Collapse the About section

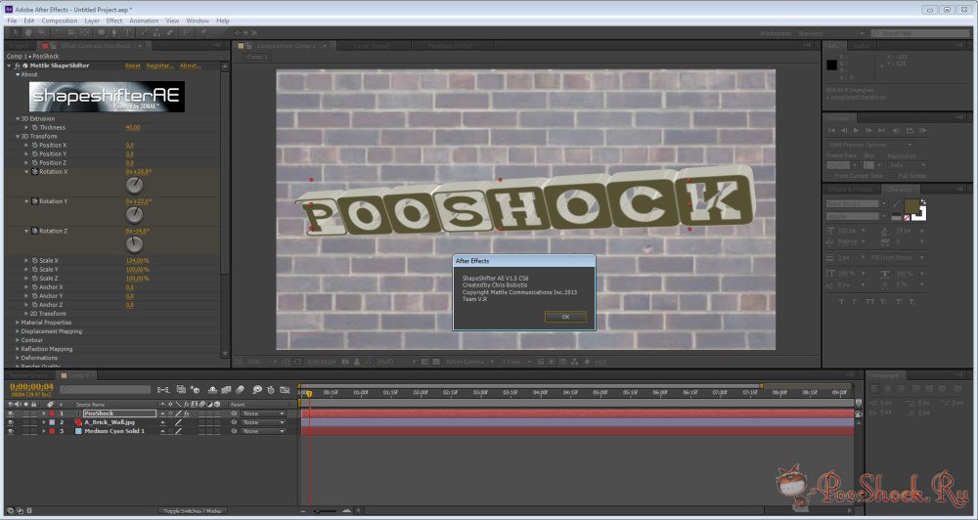[18, 74]
